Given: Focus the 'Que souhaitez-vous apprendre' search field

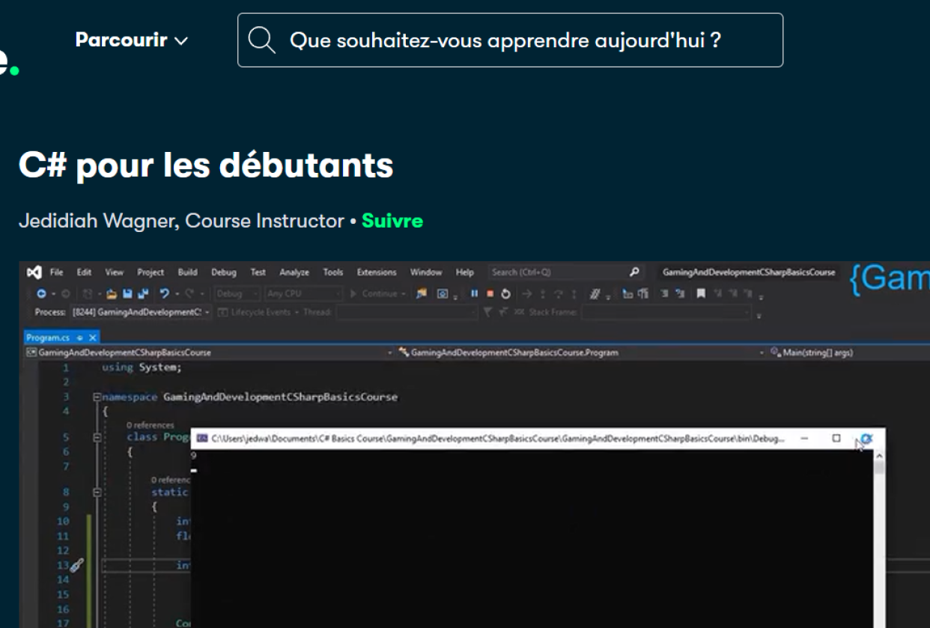Looking at the screenshot, I should (510, 40).
